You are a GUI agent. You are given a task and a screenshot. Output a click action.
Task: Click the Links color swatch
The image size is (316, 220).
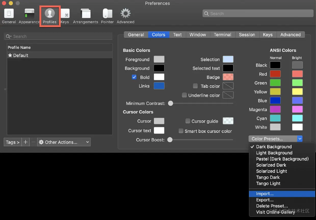click(159, 86)
